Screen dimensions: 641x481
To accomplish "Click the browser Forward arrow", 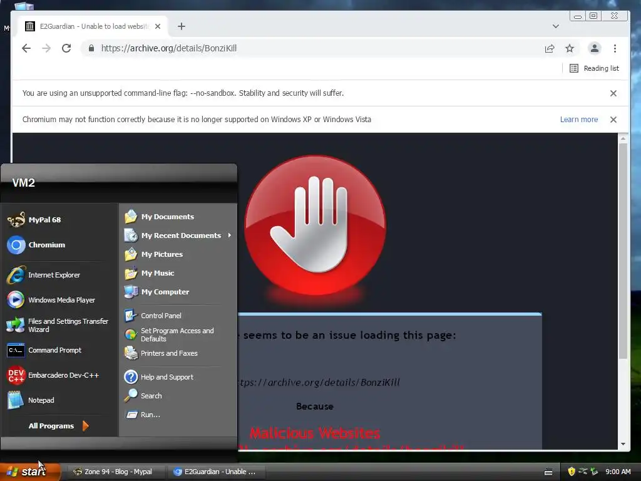I will (x=46, y=48).
